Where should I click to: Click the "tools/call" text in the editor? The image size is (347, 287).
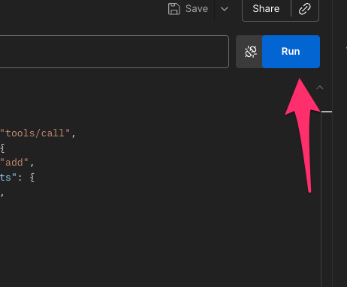(35, 133)
